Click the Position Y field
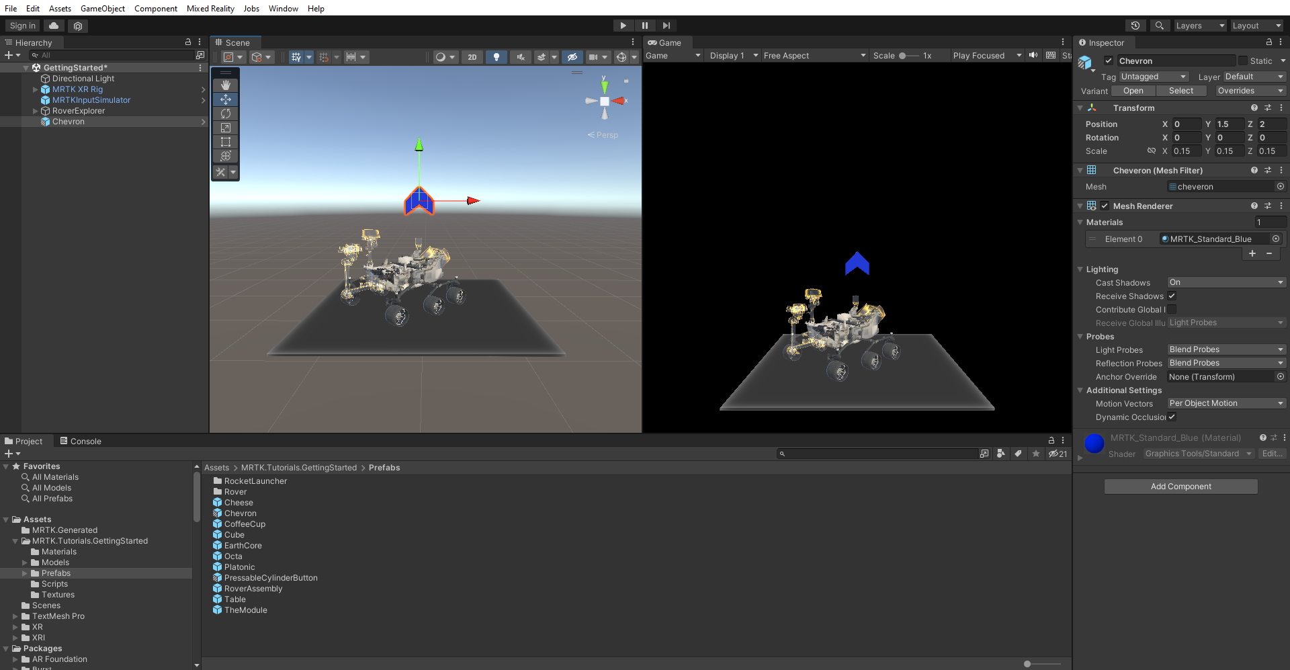Viewport: 1290px width, 670px height. click(1230, 124)
